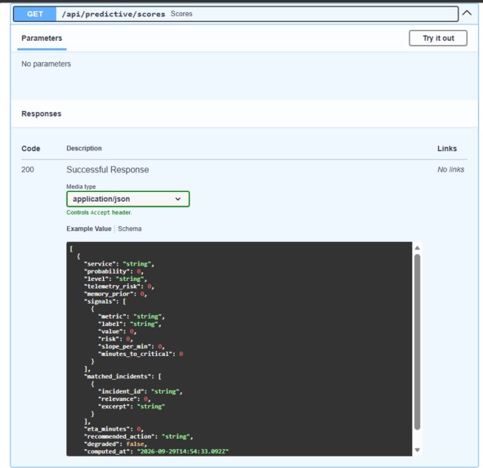Click the Responses section header

pos(42,114)
